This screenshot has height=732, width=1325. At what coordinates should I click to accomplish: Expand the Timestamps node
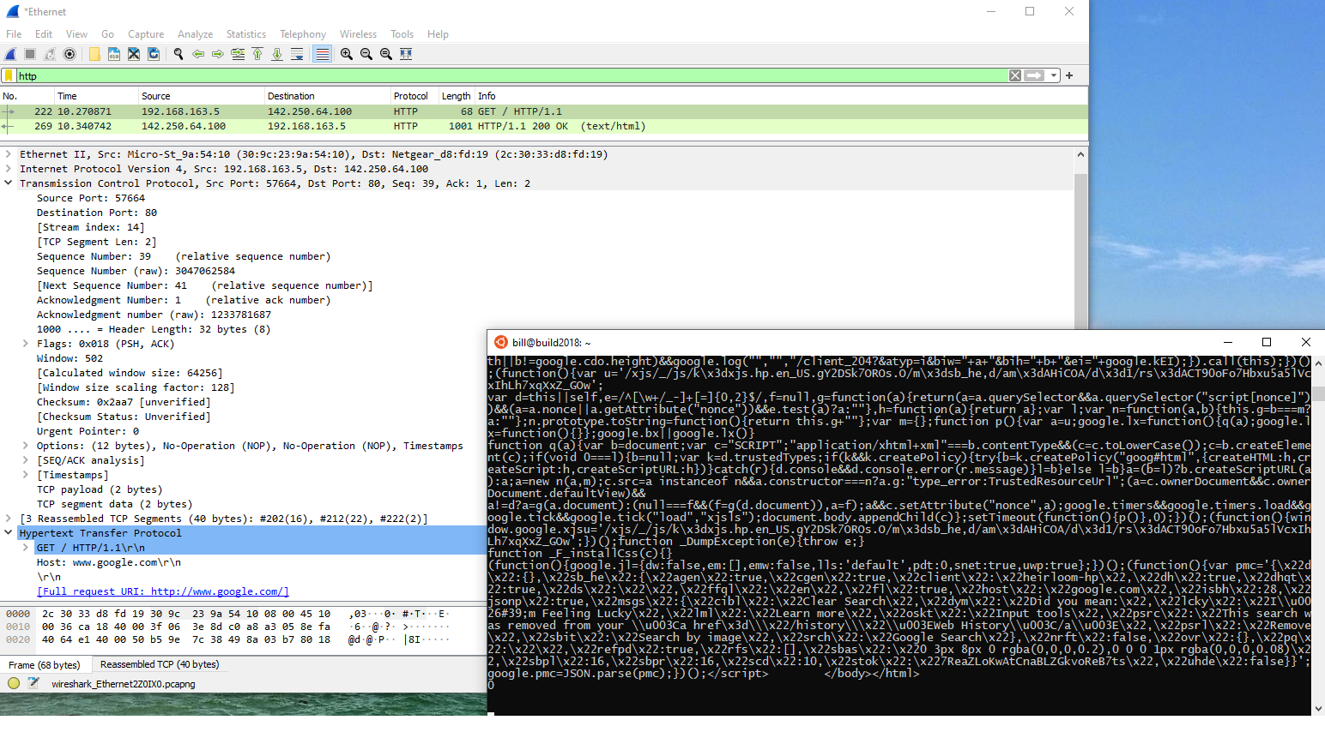click(x=26, y=475)
